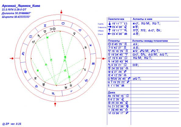This screenshot has height=127, width=181.
Task: Select the Saturn glyph inside the chart wheel
Action: coord(39,36)
